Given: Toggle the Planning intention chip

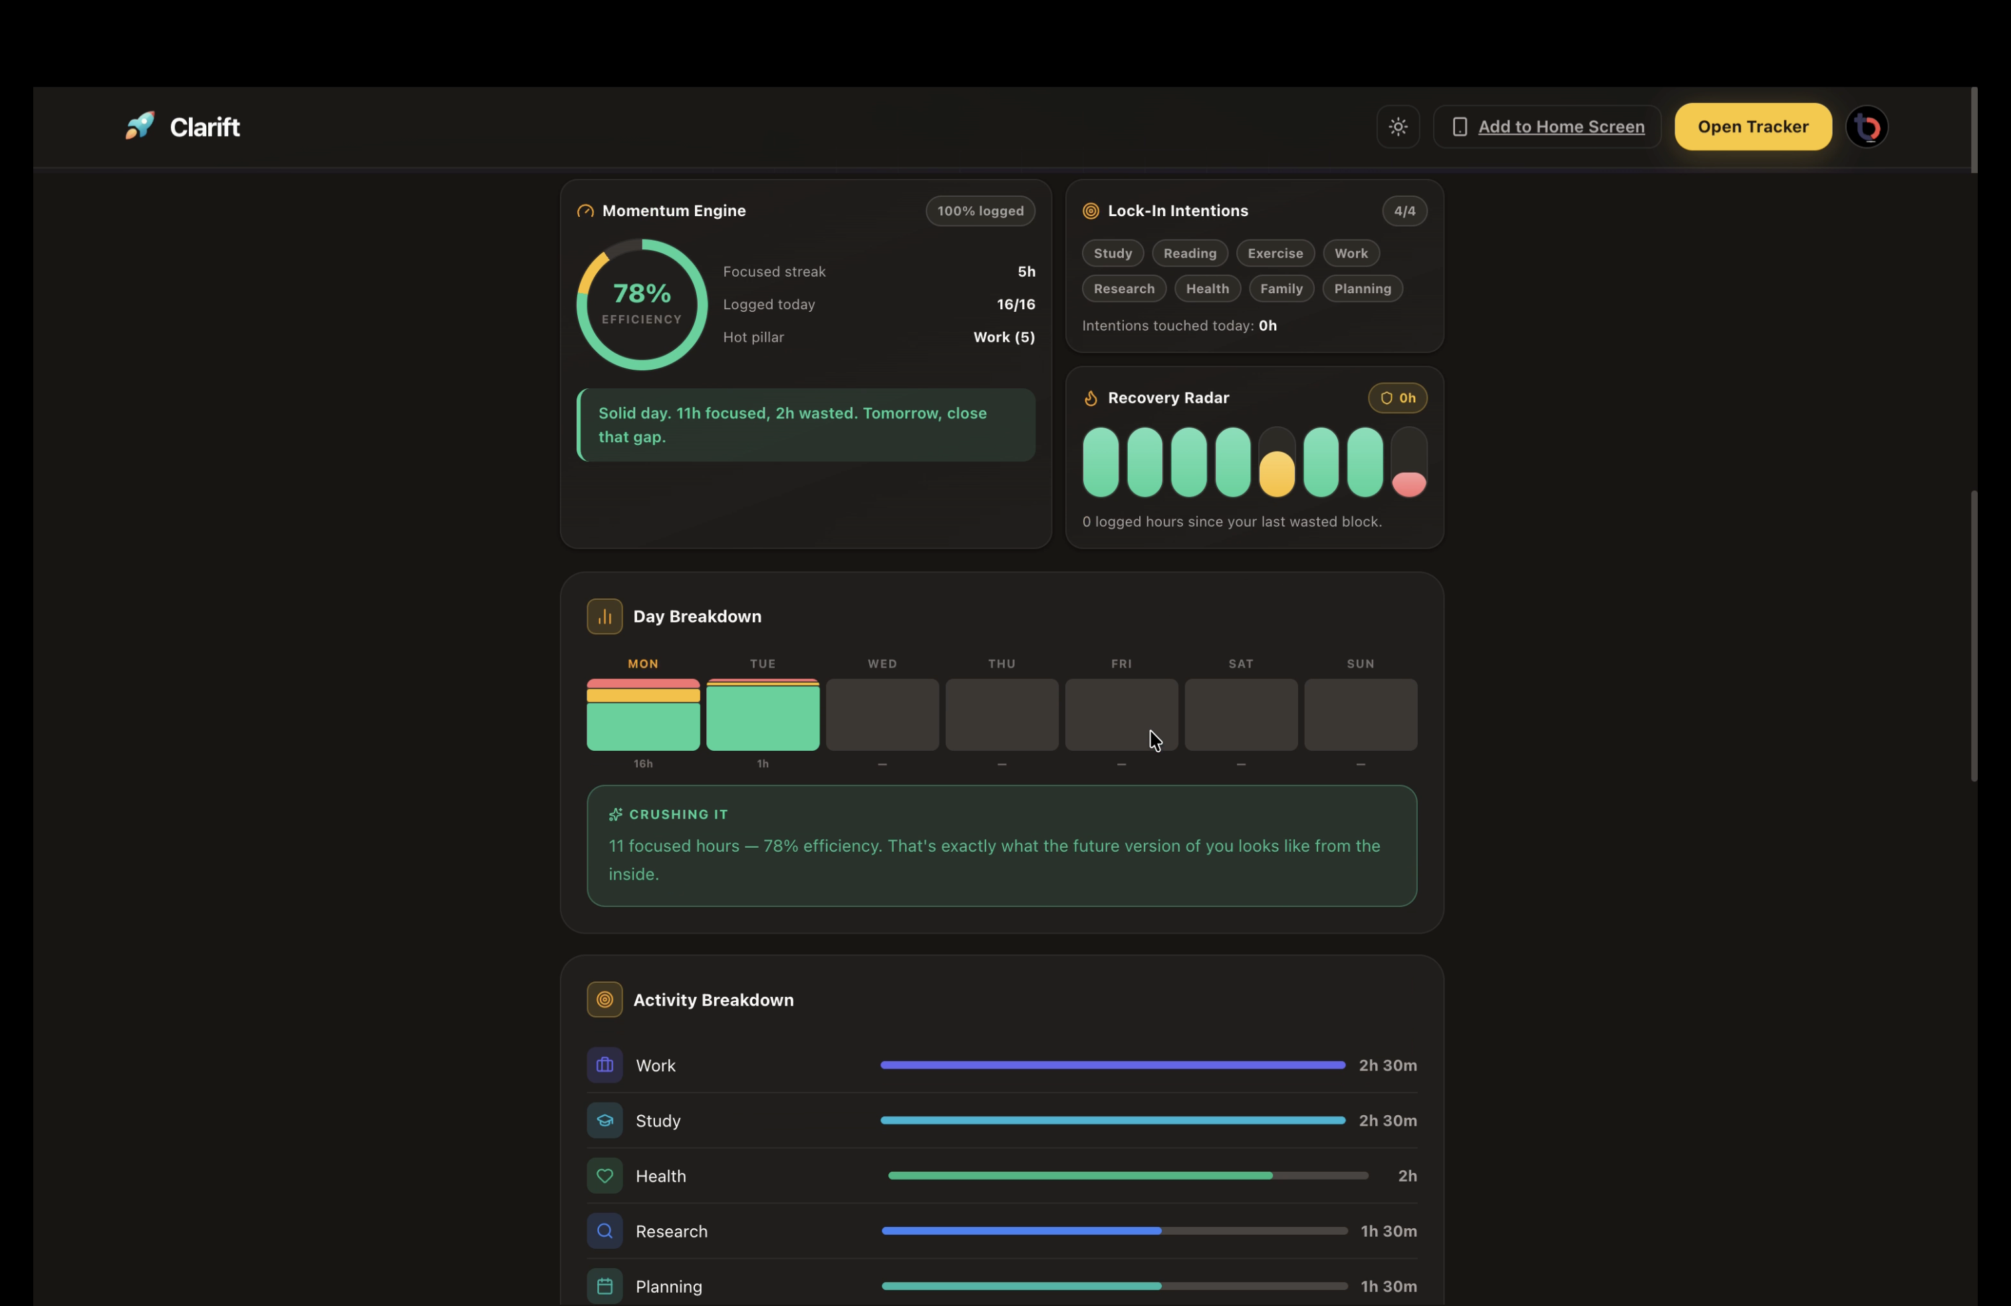Looking at the screenshot, I should pyautogui.click(x=1362, y=289).
